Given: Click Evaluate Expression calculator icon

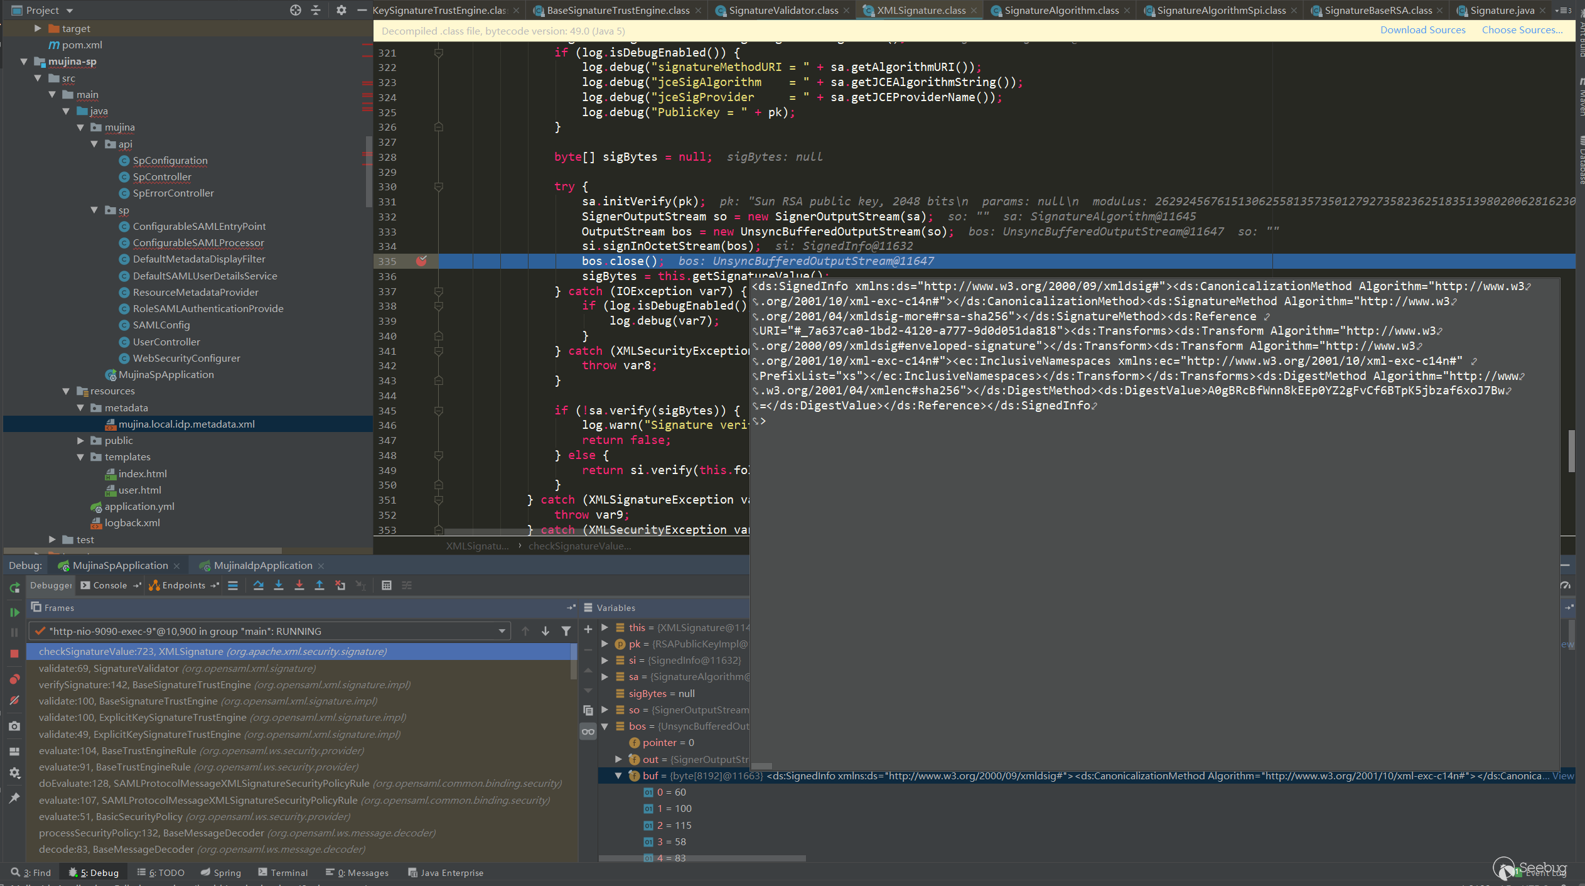Looking at the screenshot, I should [x=387, y=585].
